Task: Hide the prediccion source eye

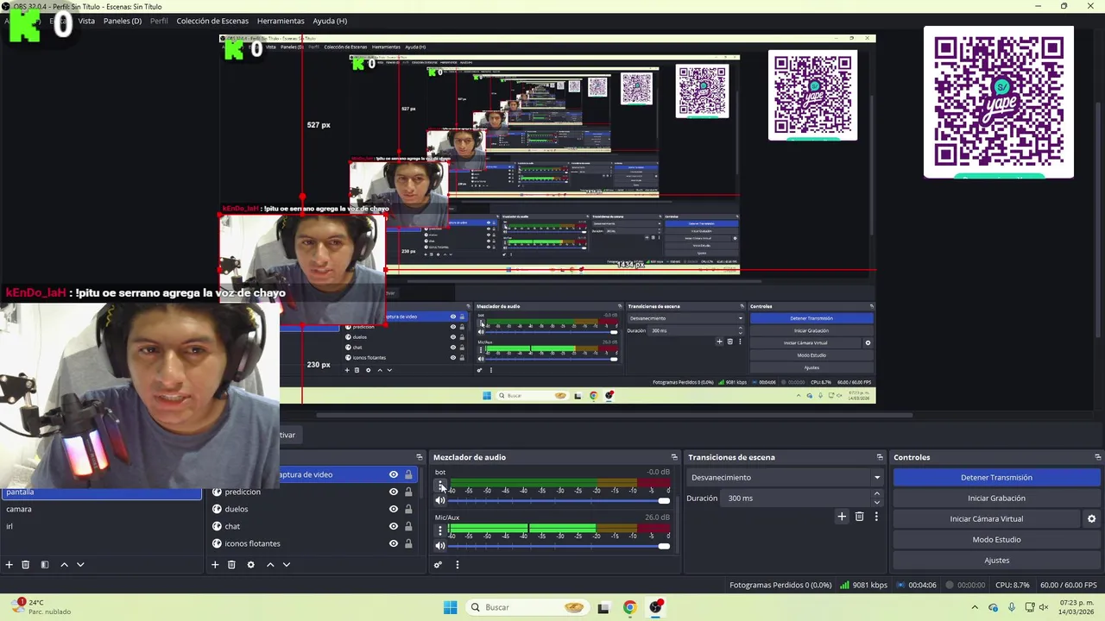Action: tap(394, 492)
